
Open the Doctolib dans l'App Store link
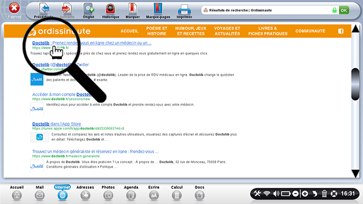click(56, 124)
